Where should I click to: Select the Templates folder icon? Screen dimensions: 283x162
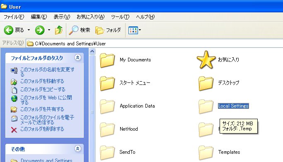click(x=206, y=153)
